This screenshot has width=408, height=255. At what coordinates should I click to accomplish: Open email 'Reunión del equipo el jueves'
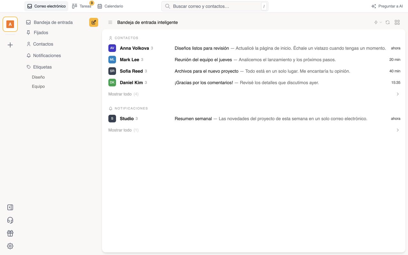coord(254,60)
